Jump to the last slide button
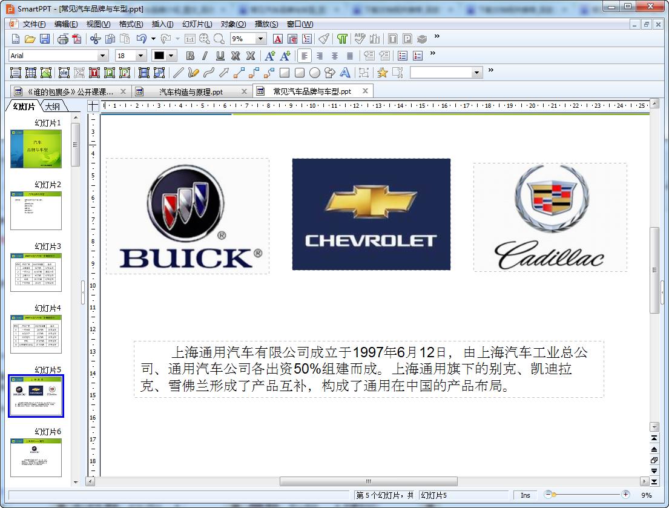669x508 pixels. tap(654, 482)
